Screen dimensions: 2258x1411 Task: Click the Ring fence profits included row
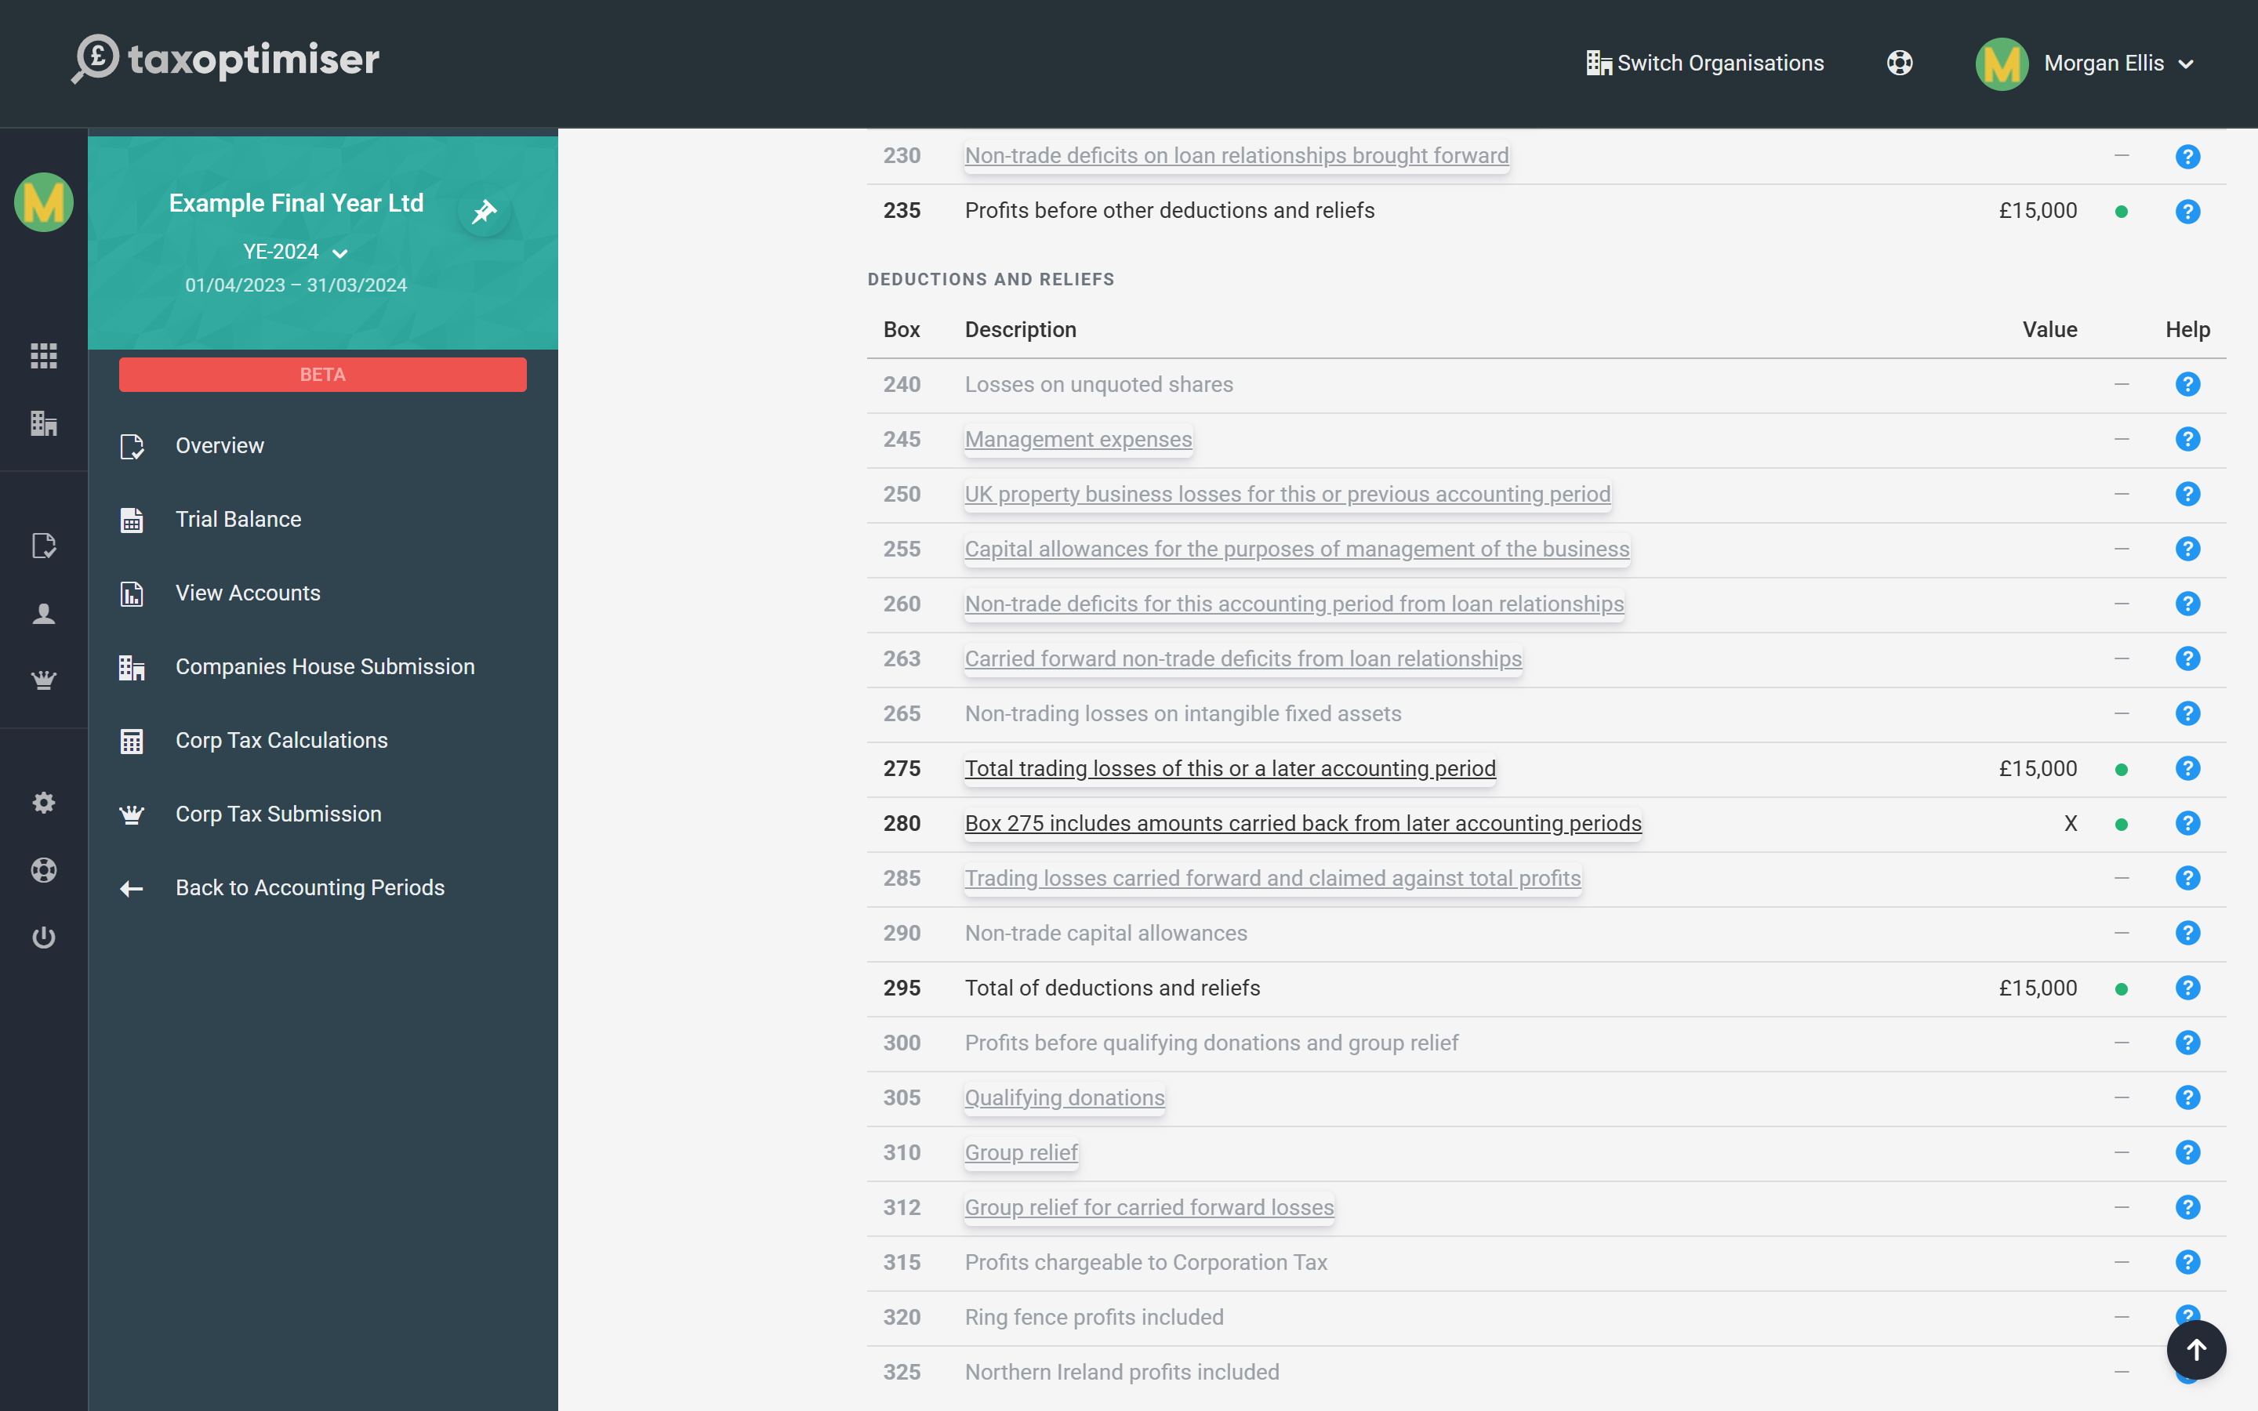[x=1546, y=1318]
